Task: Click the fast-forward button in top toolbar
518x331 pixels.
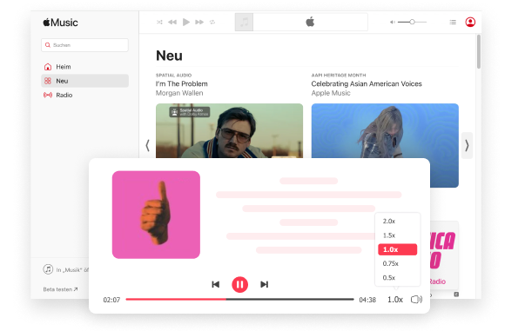Action: tap(199, 22)
